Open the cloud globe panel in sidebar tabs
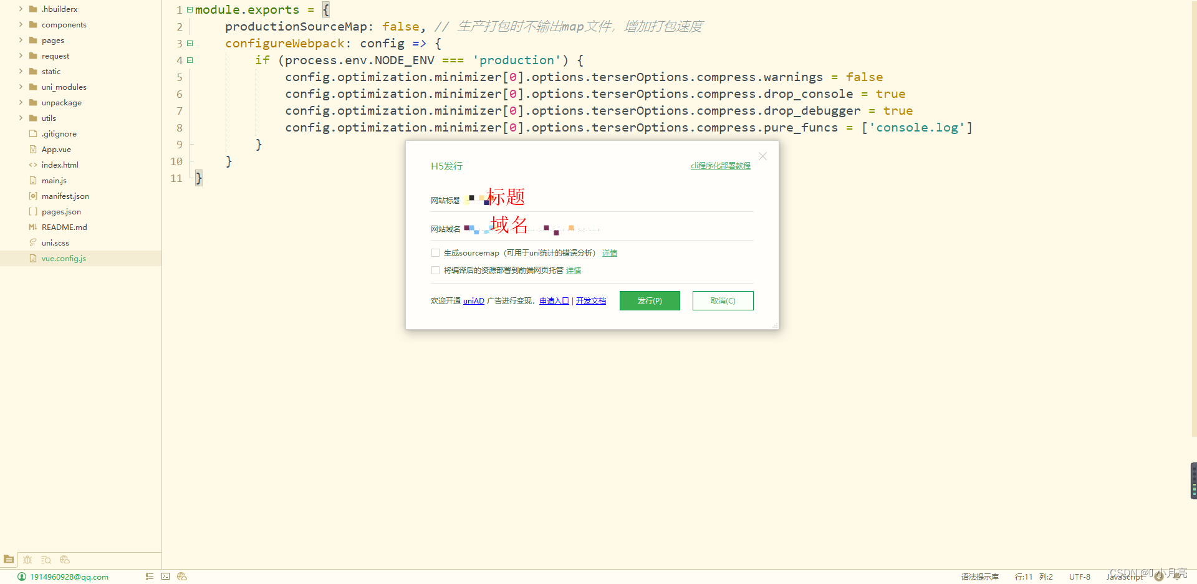 (65, 560)
